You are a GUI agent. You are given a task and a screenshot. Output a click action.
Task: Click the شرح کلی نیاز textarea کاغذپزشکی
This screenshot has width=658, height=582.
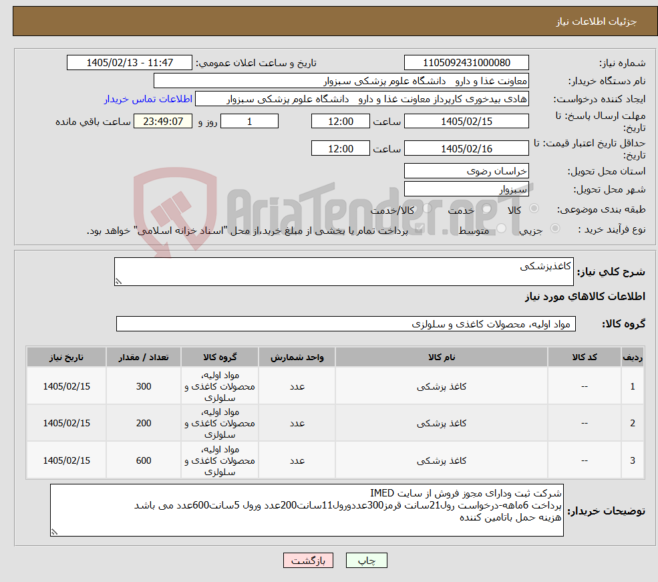[x=343, y=271]
